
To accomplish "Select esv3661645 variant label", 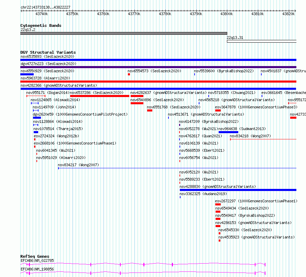I will (284, 93).
